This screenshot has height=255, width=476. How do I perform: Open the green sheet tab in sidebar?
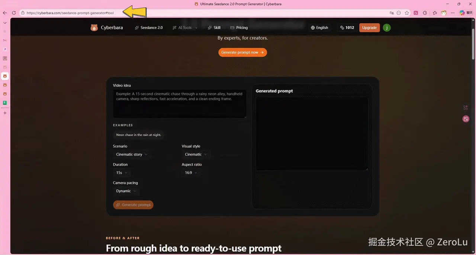pos(5,103)
